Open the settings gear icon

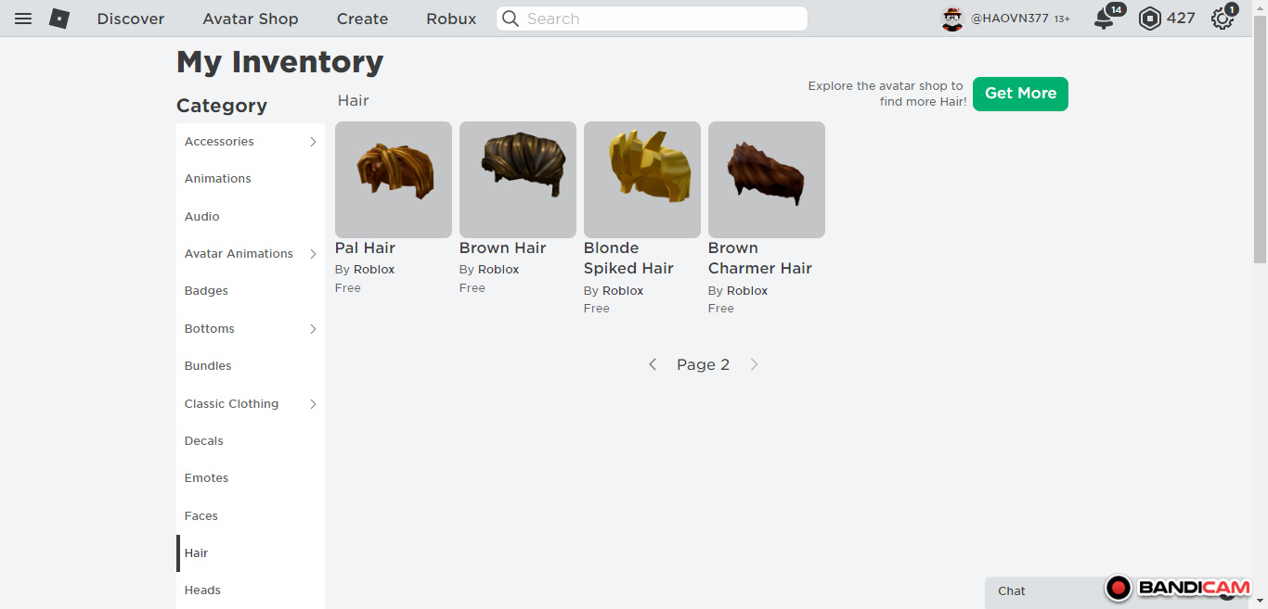(1222, 19)
